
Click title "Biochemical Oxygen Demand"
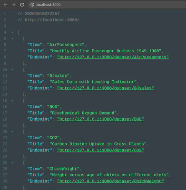[83, 113]
